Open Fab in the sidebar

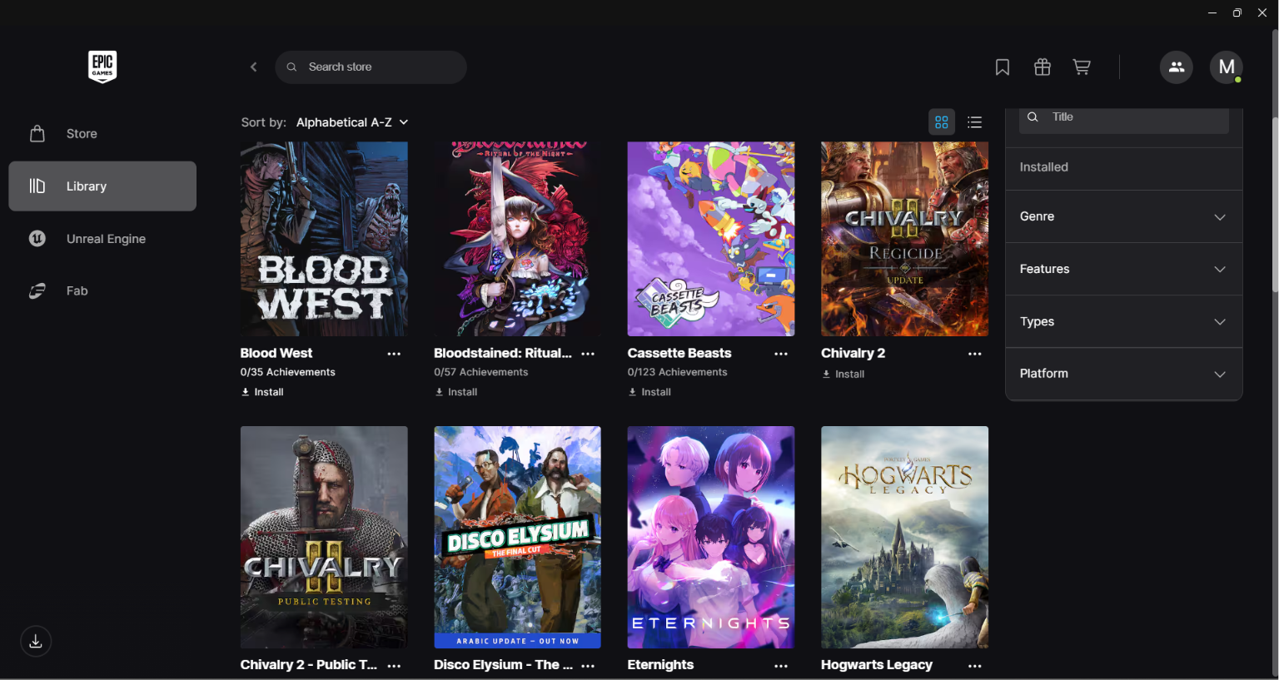click(x=102, y=290)
